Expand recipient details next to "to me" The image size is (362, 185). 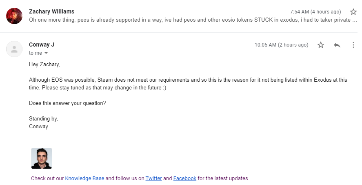[46, 53]
